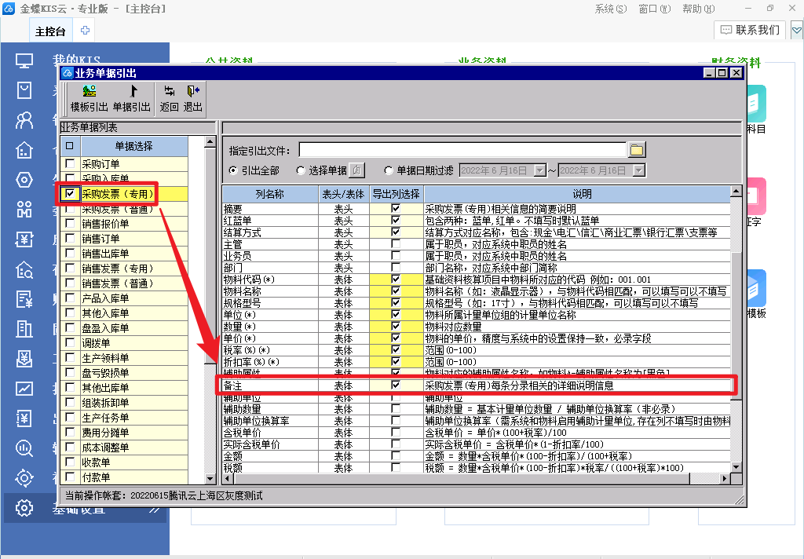
Task: Click the column table scroll-left arrow
Action: point(228,478)
